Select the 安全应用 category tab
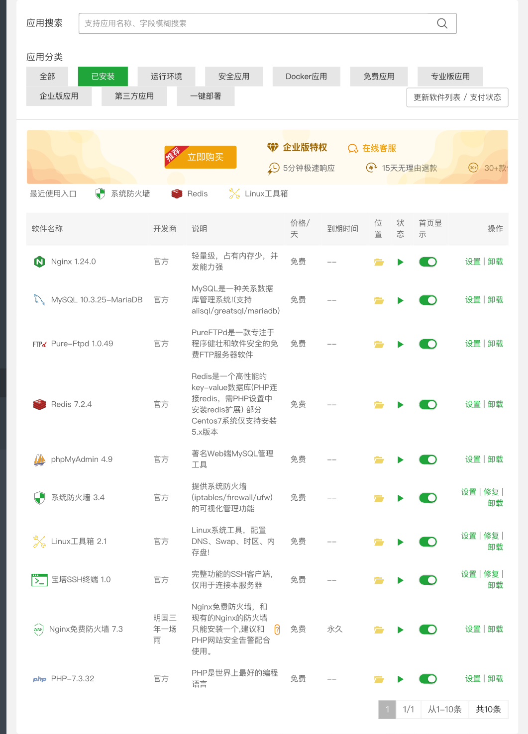This screenshot has width=528, height=734. pos(234,76)
